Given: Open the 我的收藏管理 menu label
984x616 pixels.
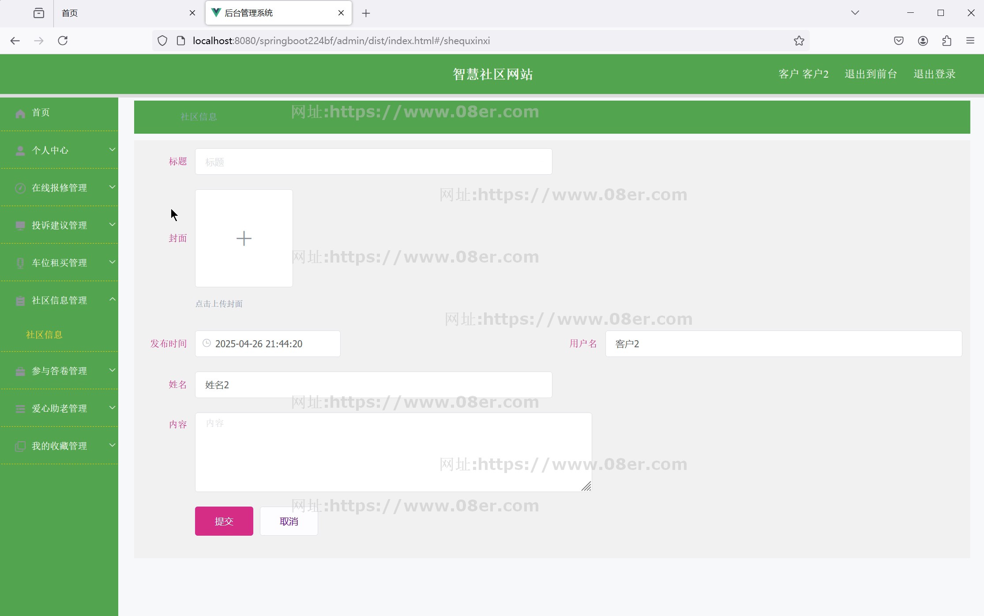Looking at the screenshot, I should [60, 446].
